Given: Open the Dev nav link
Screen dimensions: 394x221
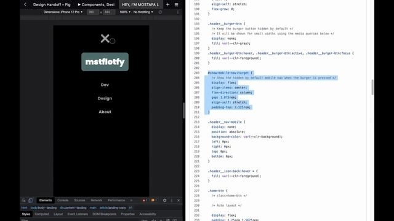Looking at the screenshot, I should coord(105,85).
